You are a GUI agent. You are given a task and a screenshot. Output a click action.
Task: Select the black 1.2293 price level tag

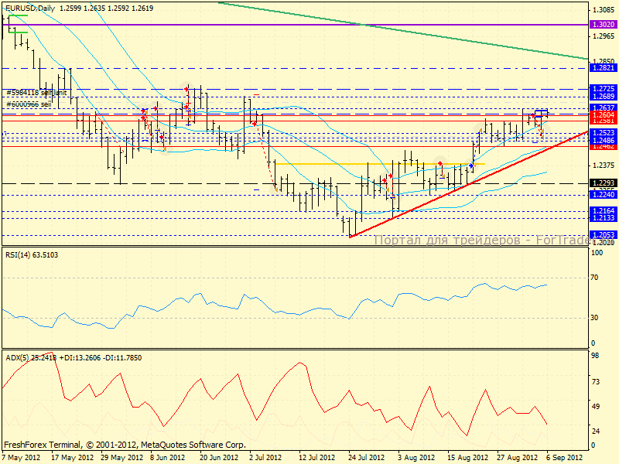point(602,183)
